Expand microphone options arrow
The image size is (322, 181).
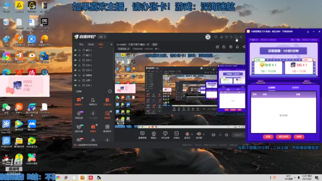tap(192, 134)
